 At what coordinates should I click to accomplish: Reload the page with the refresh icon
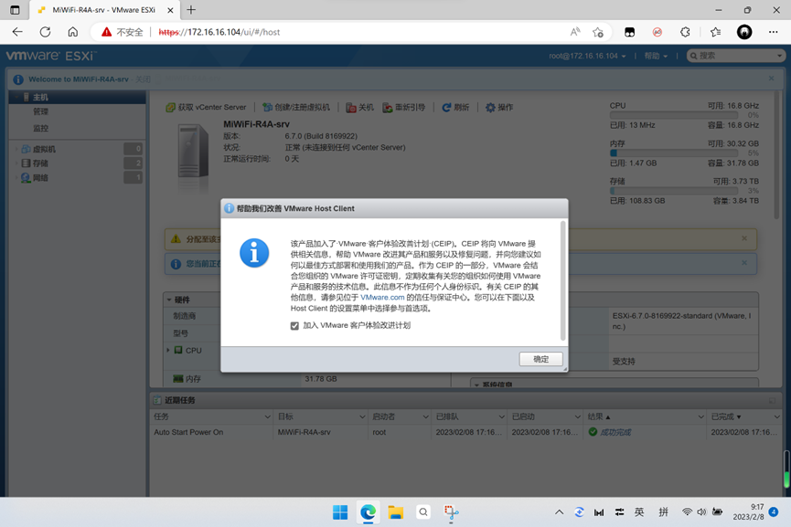[46, 32]
